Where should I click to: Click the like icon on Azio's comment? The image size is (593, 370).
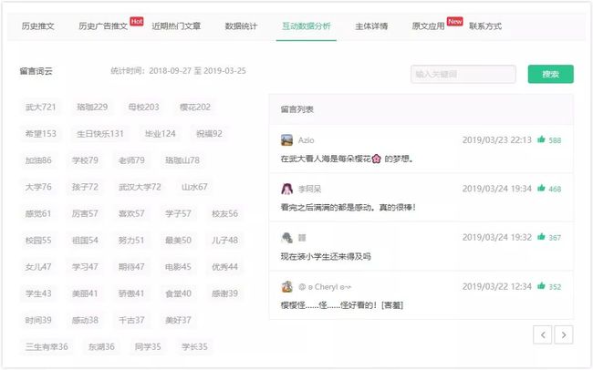click(541, 139)
